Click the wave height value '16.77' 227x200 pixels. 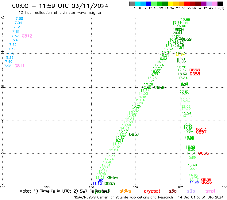coord(154,75)
